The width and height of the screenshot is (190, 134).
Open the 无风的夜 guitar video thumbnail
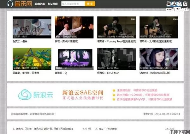click(159, 27)
